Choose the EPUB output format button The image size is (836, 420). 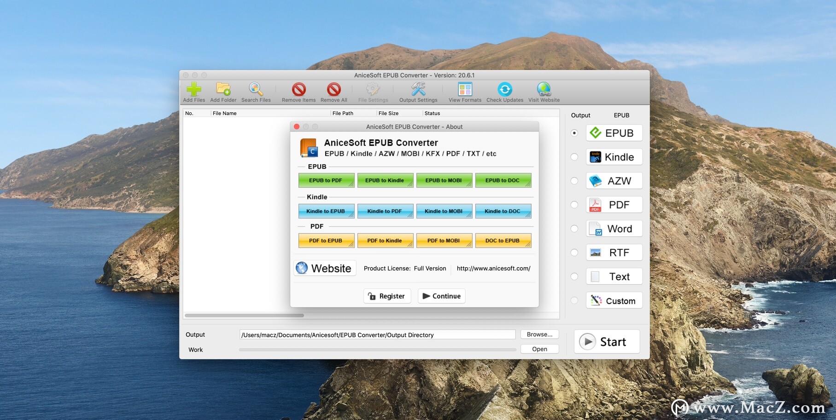click(614, 133)
